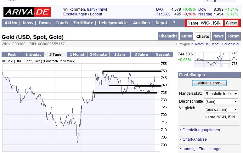This screenshot has width=243, height=153.
Task: Open the Vergleich dropdown
Action: 221,110
